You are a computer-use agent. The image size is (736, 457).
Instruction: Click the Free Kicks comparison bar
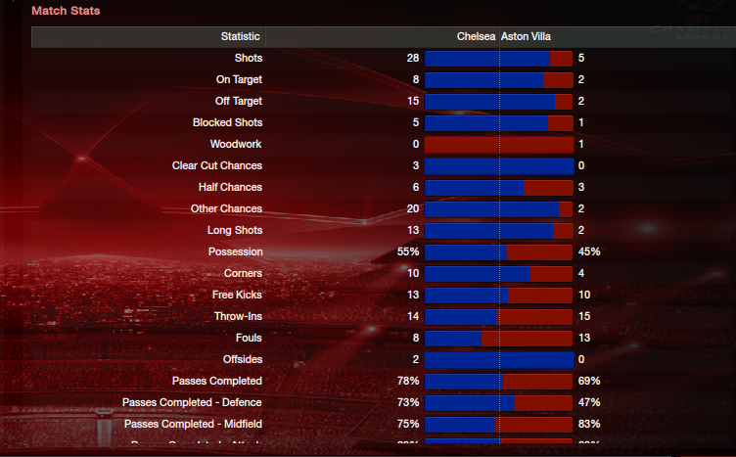point(499,296)
